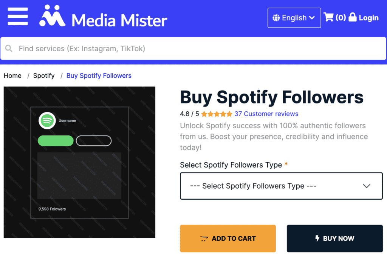Select Home in the breadcrumb
387x260 pixels.
click(12, 75)
